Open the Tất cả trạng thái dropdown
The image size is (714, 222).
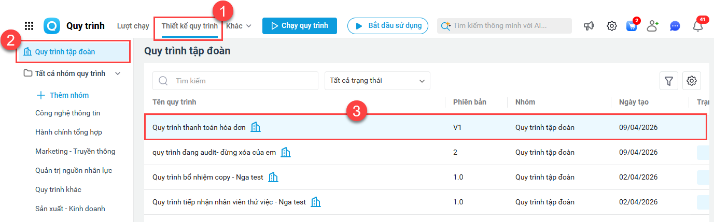point(377,81)
